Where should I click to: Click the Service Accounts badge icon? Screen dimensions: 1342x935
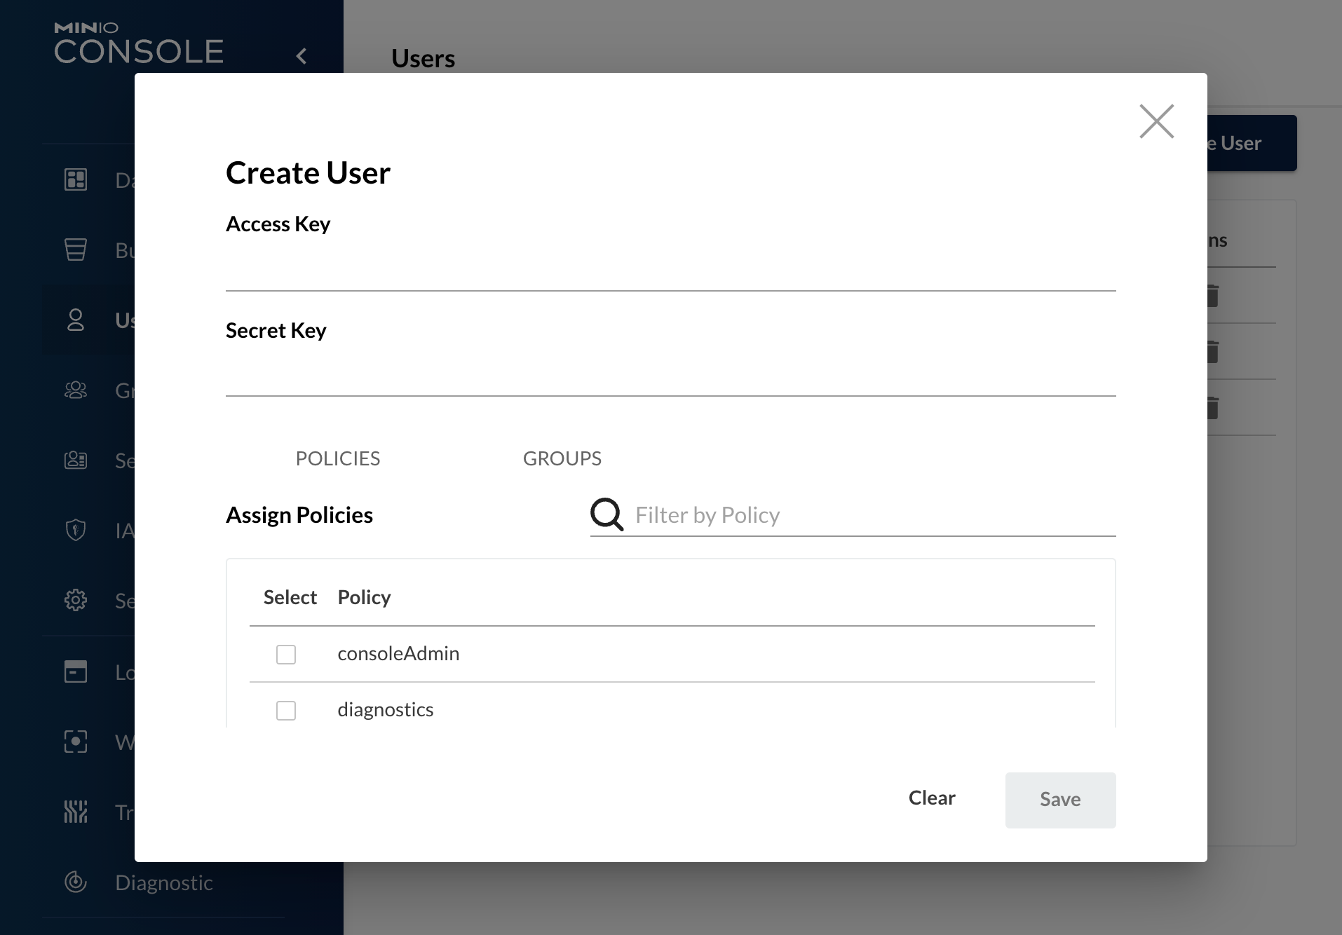(x=76, y=460)
